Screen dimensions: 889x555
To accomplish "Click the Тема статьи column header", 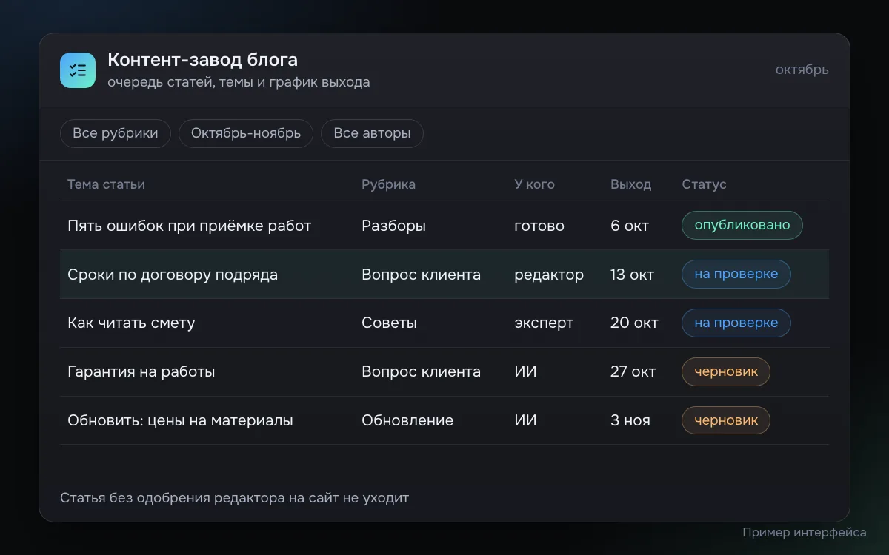I will coord(106,184).
